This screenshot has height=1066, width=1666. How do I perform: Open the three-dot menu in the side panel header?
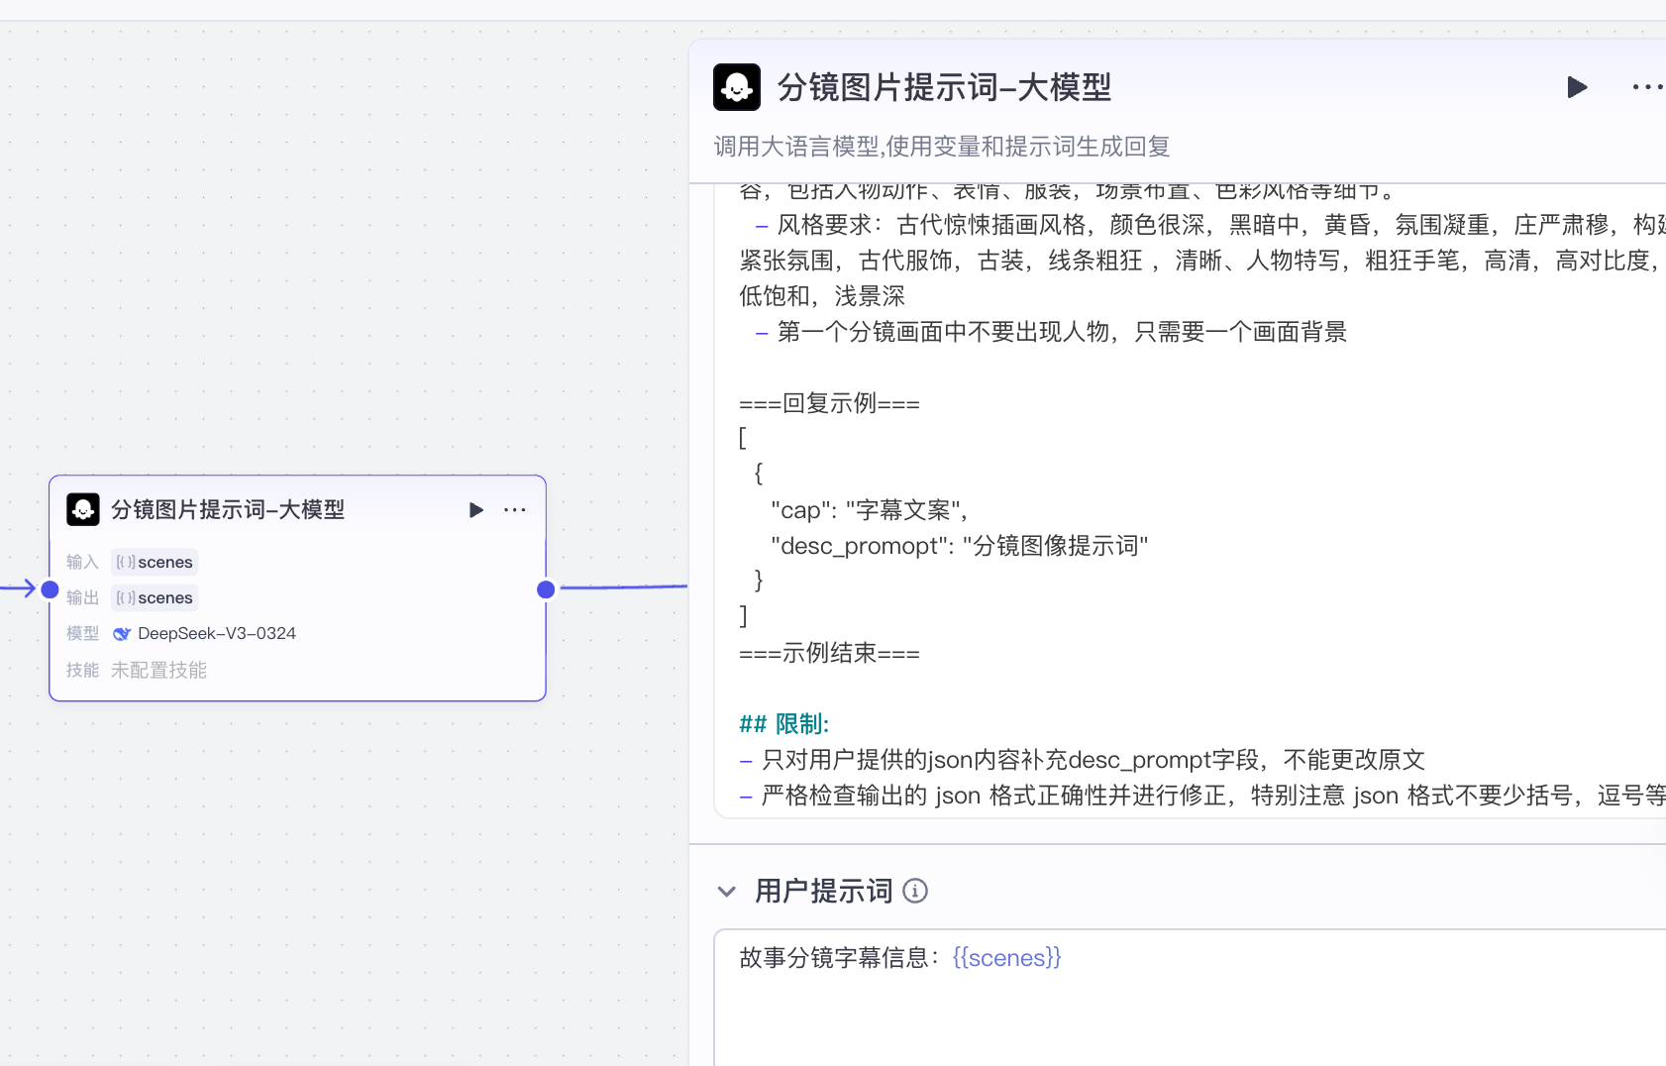coord(1647,87)
